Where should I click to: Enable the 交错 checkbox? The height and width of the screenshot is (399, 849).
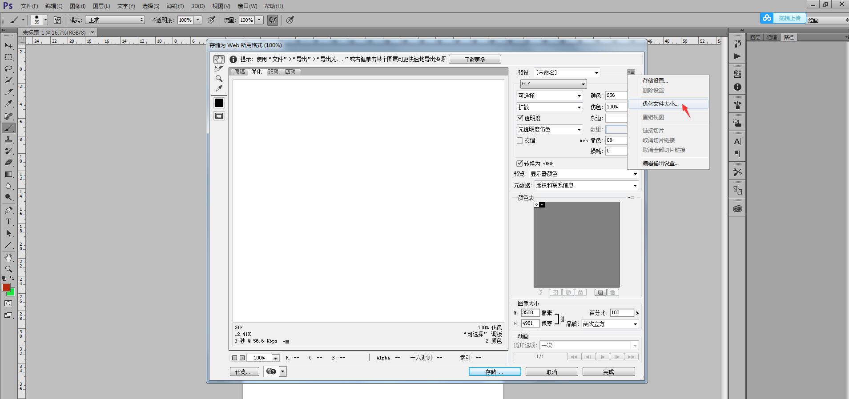pos(520,140)
